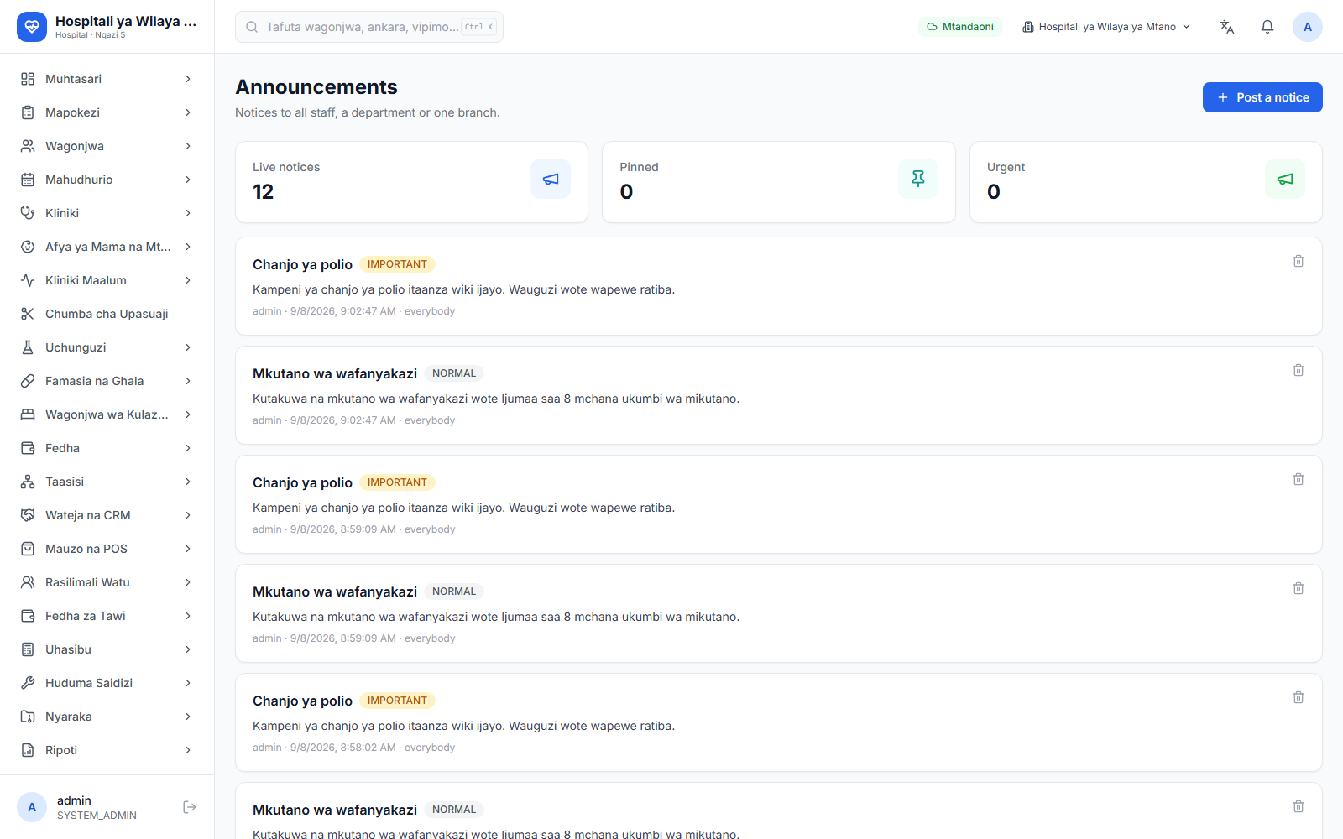This screenshot has height=839, width=1343.
Task: Expand the Taasisi chevron
Action: point(188,482)
